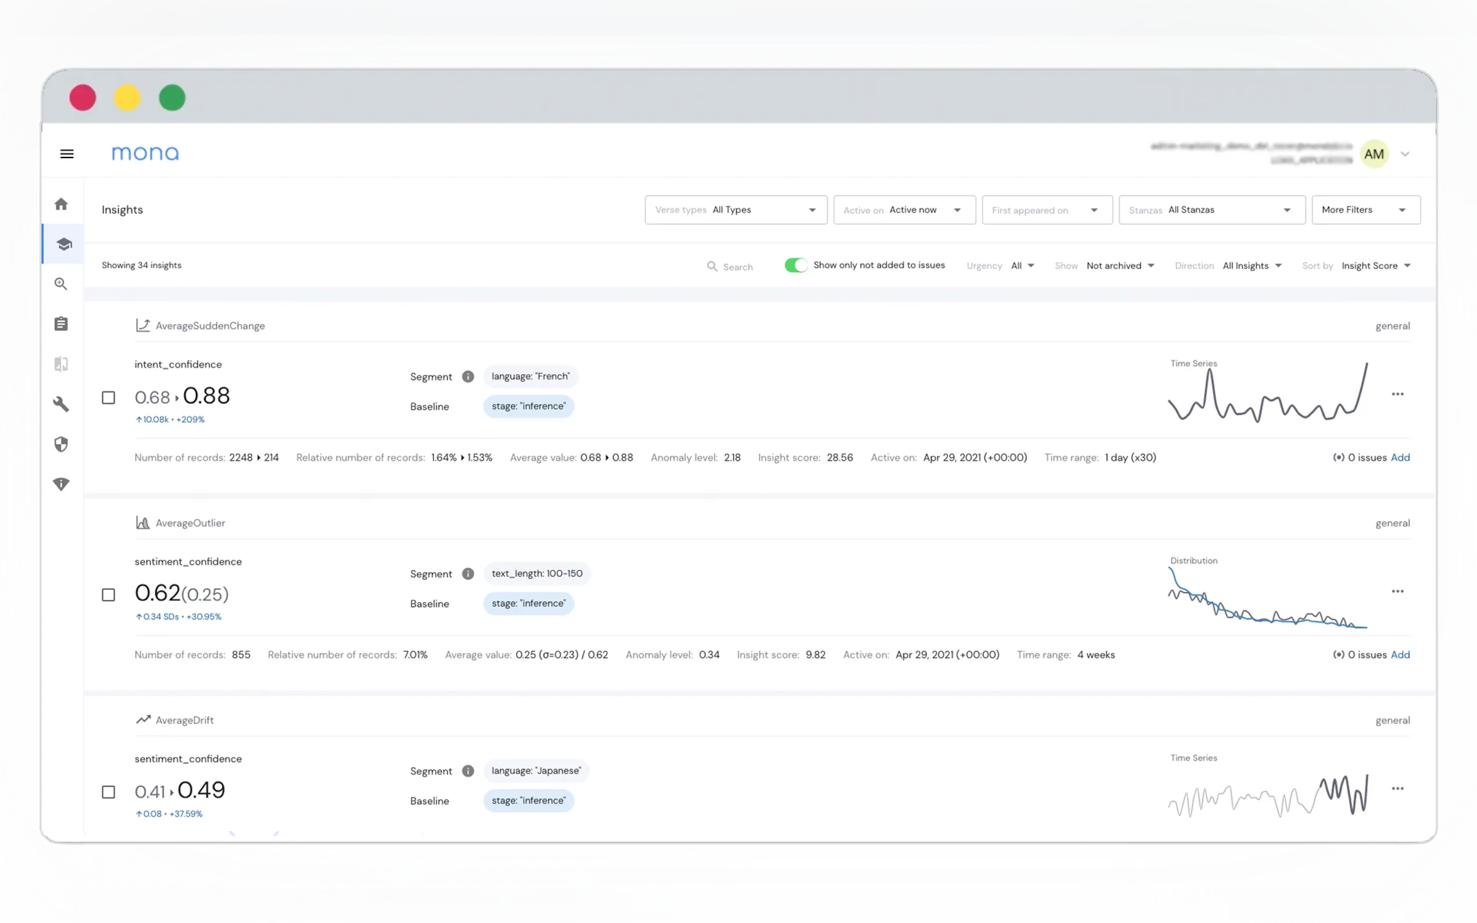
Task: Open the hamburger menu icon
Action: coord(67,154)
